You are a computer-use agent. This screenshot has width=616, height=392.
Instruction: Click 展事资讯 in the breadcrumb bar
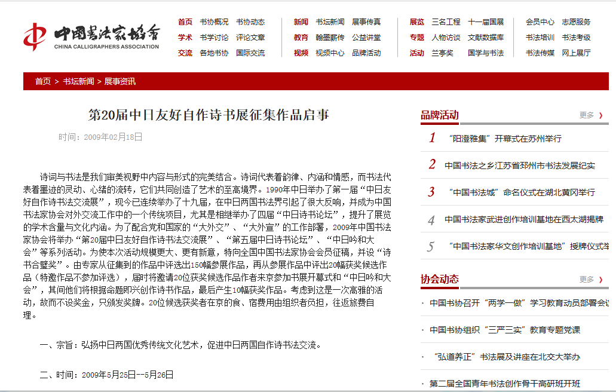[x=120, y=81]
